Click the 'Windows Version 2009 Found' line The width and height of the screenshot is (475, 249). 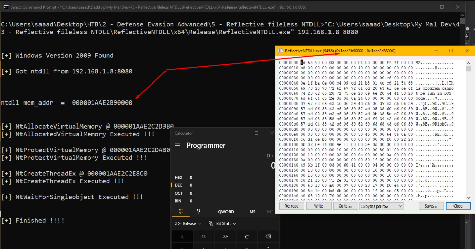[64, 55]
